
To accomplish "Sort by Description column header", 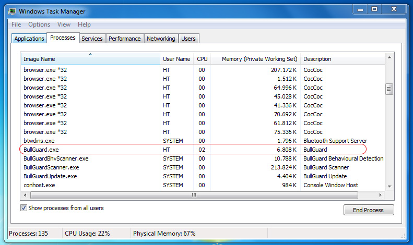I will point(343,59).
